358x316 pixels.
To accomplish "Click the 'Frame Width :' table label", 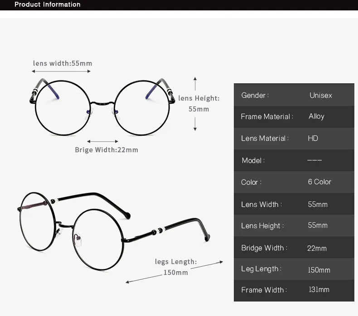I will 264,290.
